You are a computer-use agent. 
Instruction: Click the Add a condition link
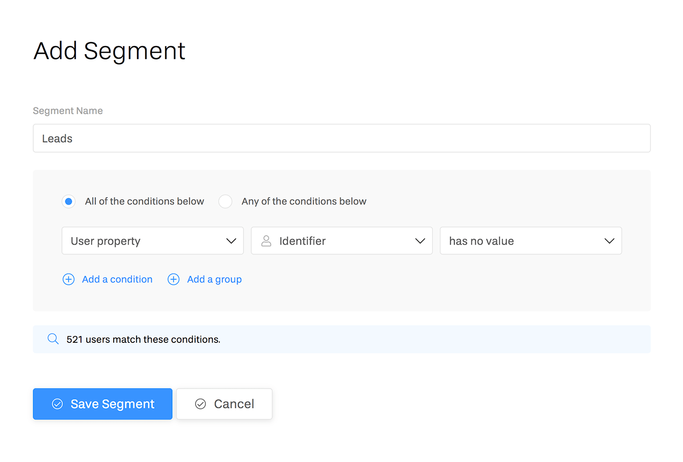[x=117, y=279]
